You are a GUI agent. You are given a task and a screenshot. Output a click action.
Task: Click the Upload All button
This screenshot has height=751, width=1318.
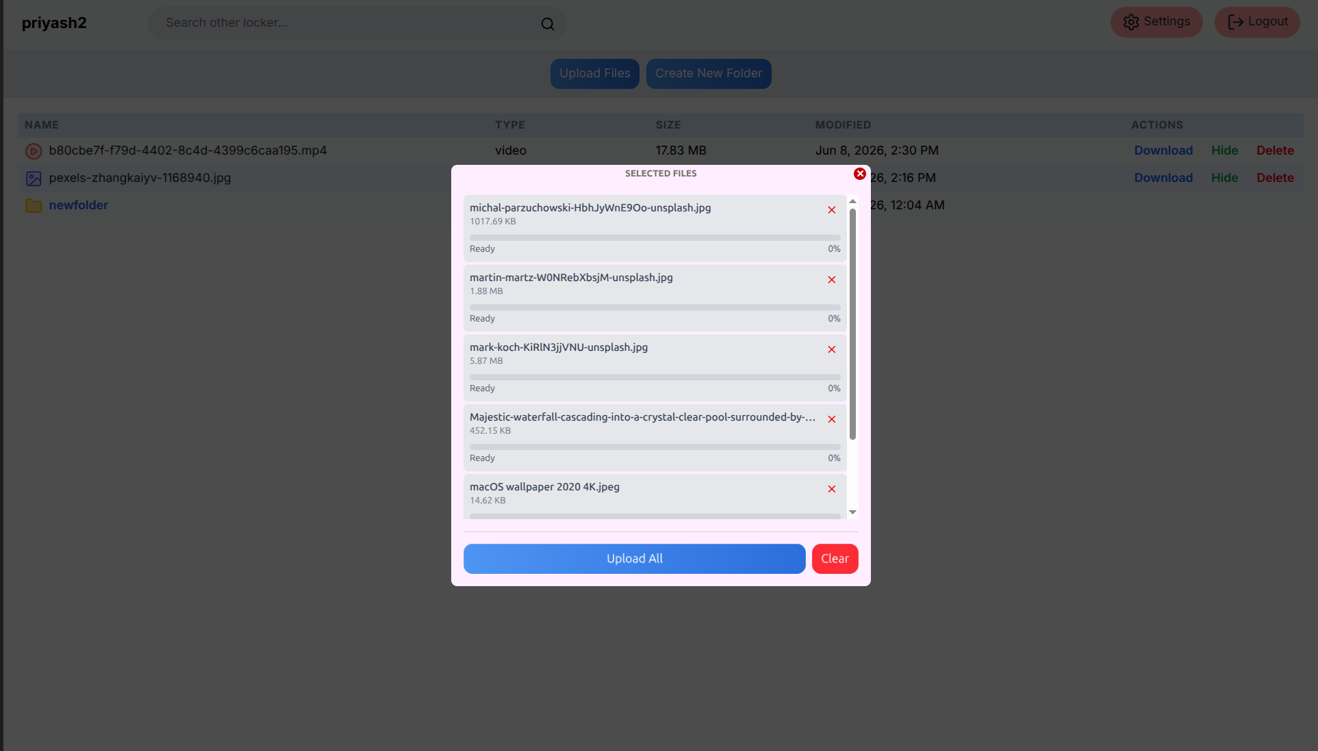[x=635, y=559]
